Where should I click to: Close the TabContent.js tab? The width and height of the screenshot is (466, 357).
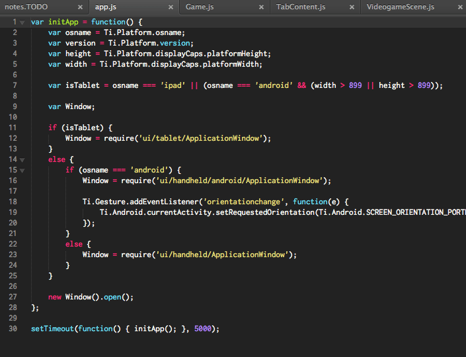[352, 7]
